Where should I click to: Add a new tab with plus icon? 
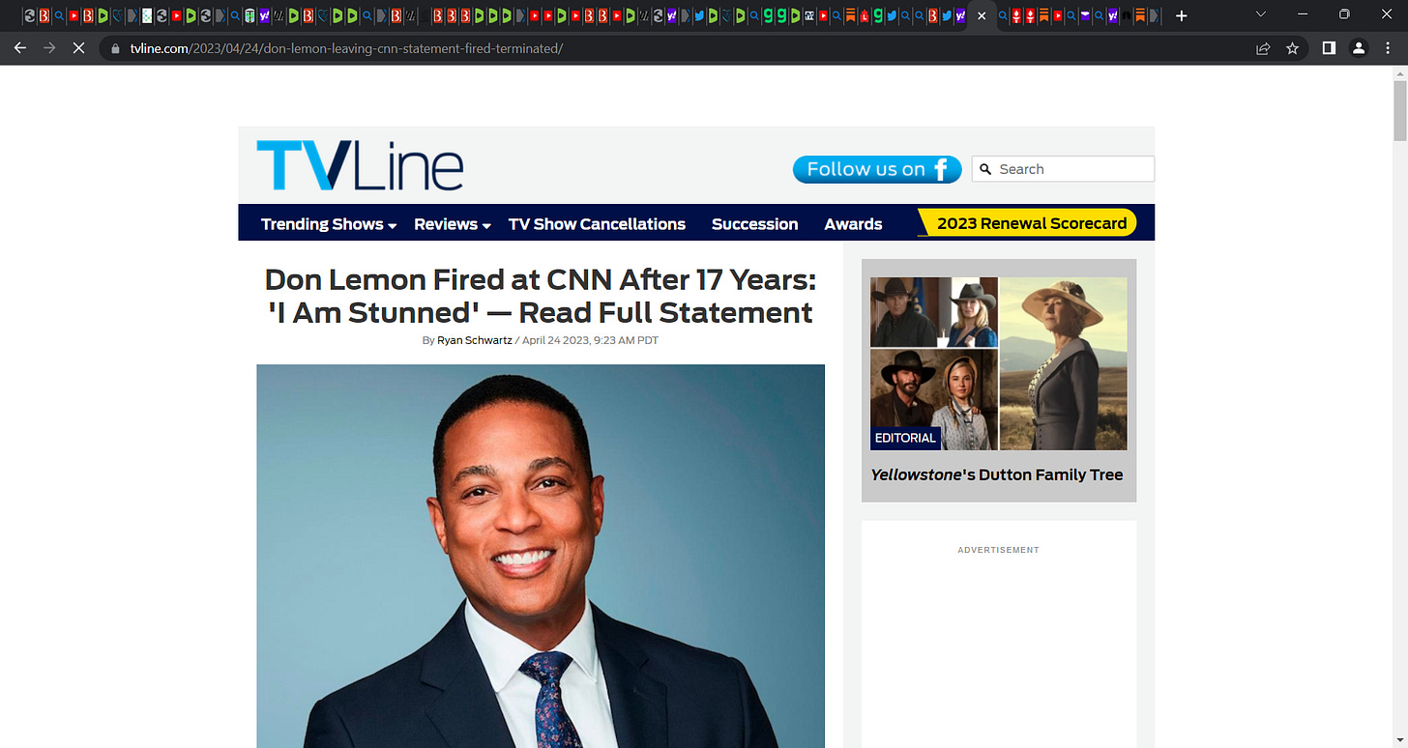pyautogui.click(x=1181, y=15)
